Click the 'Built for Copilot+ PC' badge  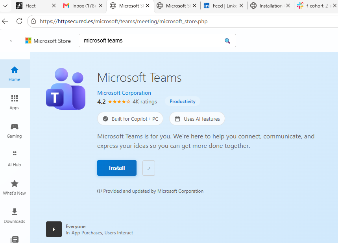click(x=130, y=119)
